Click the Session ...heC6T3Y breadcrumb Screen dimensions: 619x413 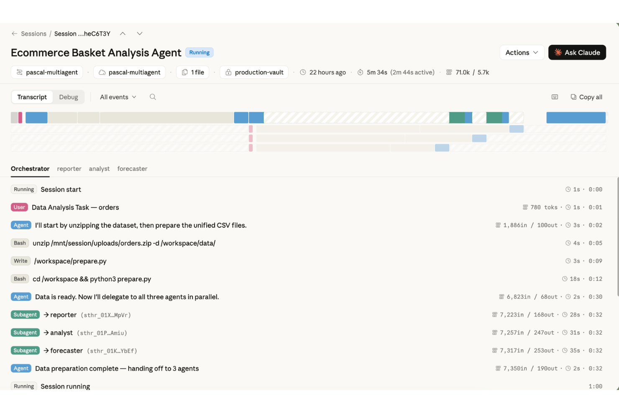(x=82, y=33)
